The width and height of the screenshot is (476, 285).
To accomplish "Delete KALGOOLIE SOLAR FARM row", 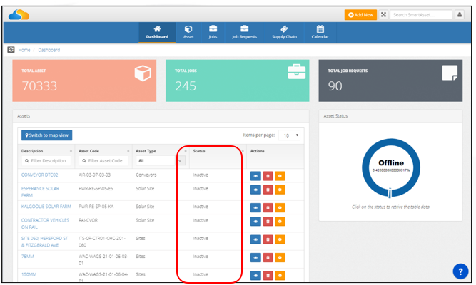I will click(x=268, y=207).
